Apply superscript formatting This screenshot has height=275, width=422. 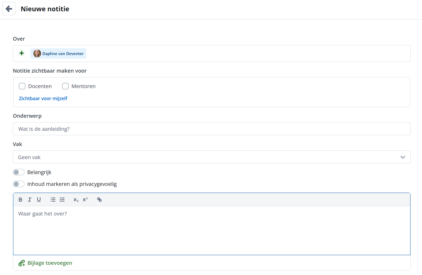point(85,199)
